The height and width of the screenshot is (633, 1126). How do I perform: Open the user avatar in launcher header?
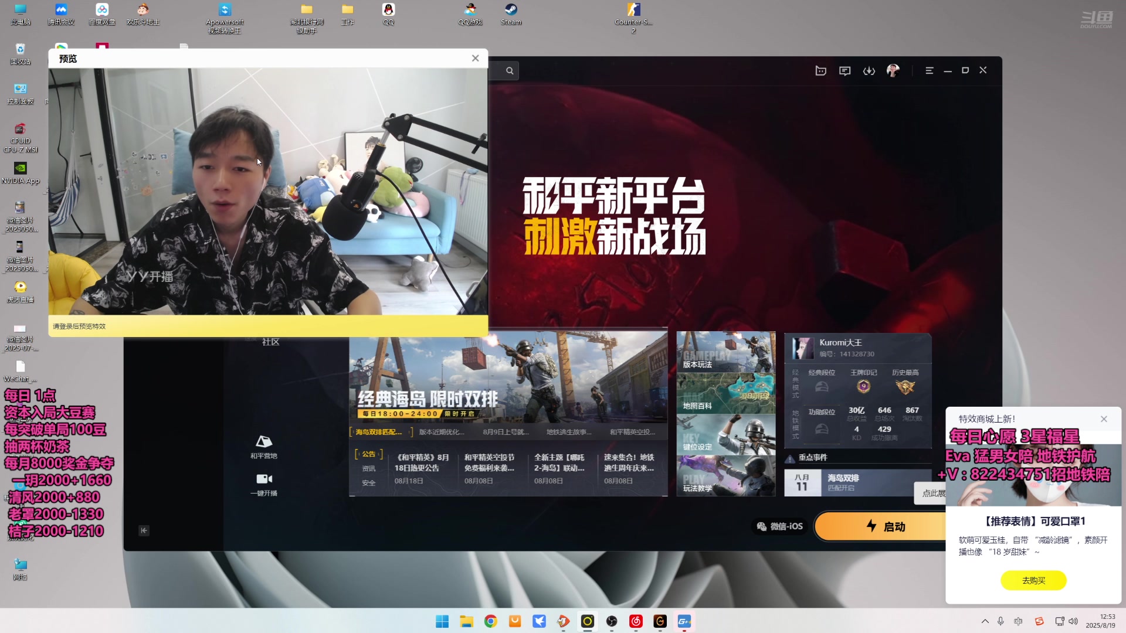click(893, 71)
